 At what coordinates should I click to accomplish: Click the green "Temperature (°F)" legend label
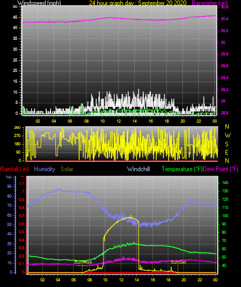pyautogui.click(x=182, y=169)
